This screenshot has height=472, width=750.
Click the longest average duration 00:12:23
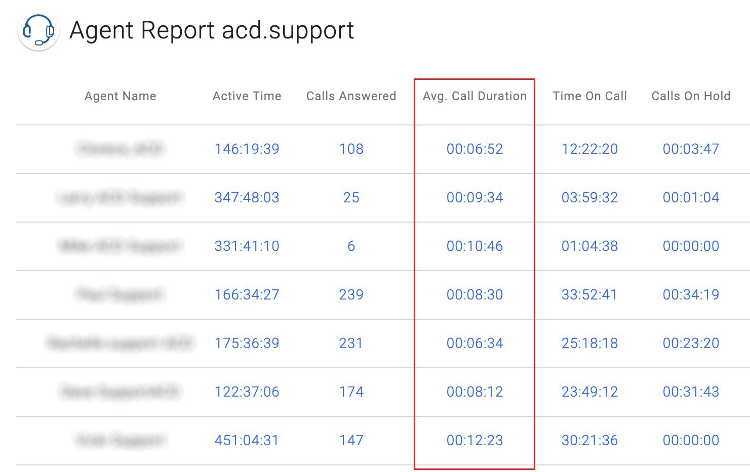pos(474,440)
